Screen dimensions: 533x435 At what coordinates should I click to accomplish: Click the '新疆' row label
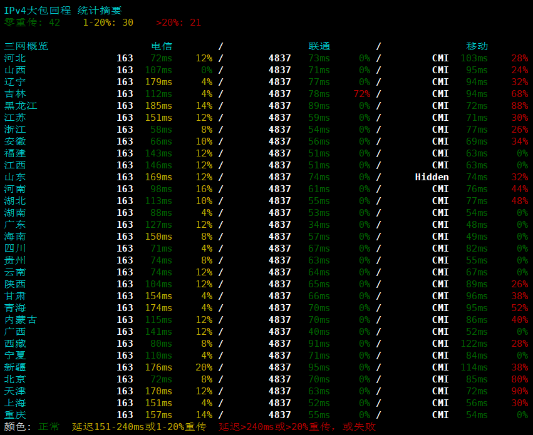15,367
